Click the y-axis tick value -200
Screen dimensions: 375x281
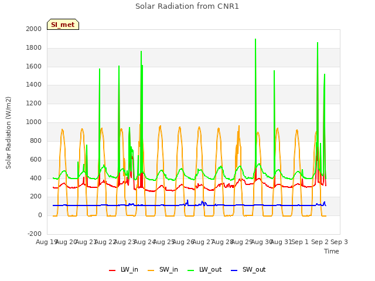tap(35, 234)
